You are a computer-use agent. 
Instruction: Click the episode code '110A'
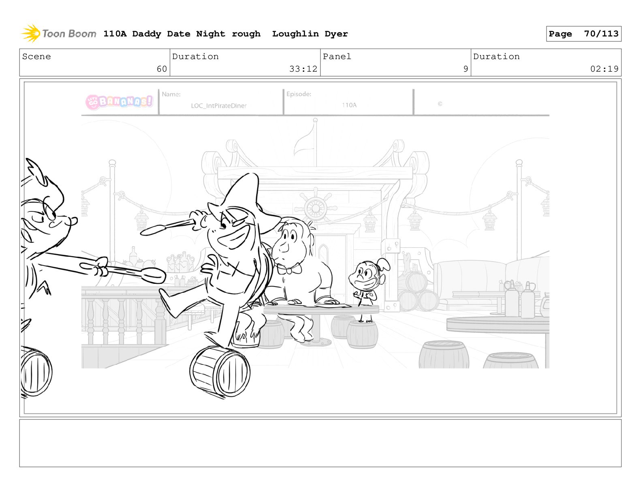click(349, 105)
